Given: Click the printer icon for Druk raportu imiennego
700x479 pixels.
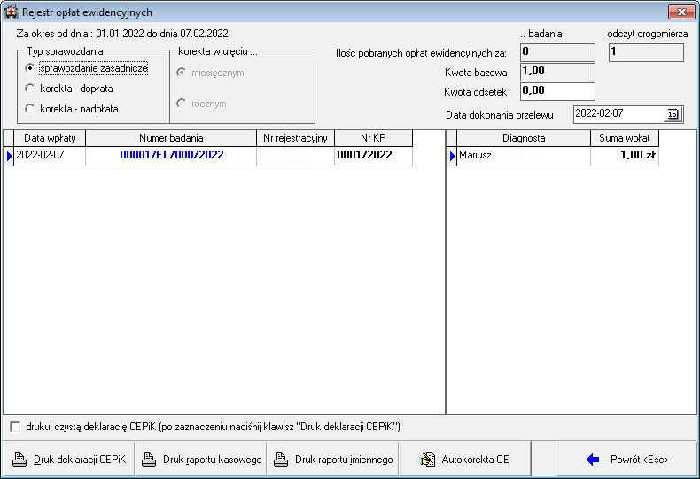Looking at the screenshot, I should coord(281,460).
